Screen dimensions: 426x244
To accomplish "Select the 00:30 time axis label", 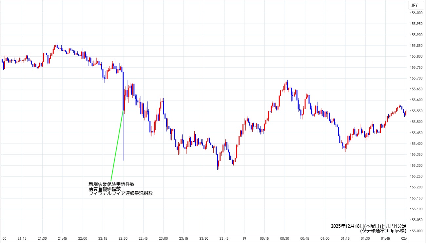I will coord(284,238).
